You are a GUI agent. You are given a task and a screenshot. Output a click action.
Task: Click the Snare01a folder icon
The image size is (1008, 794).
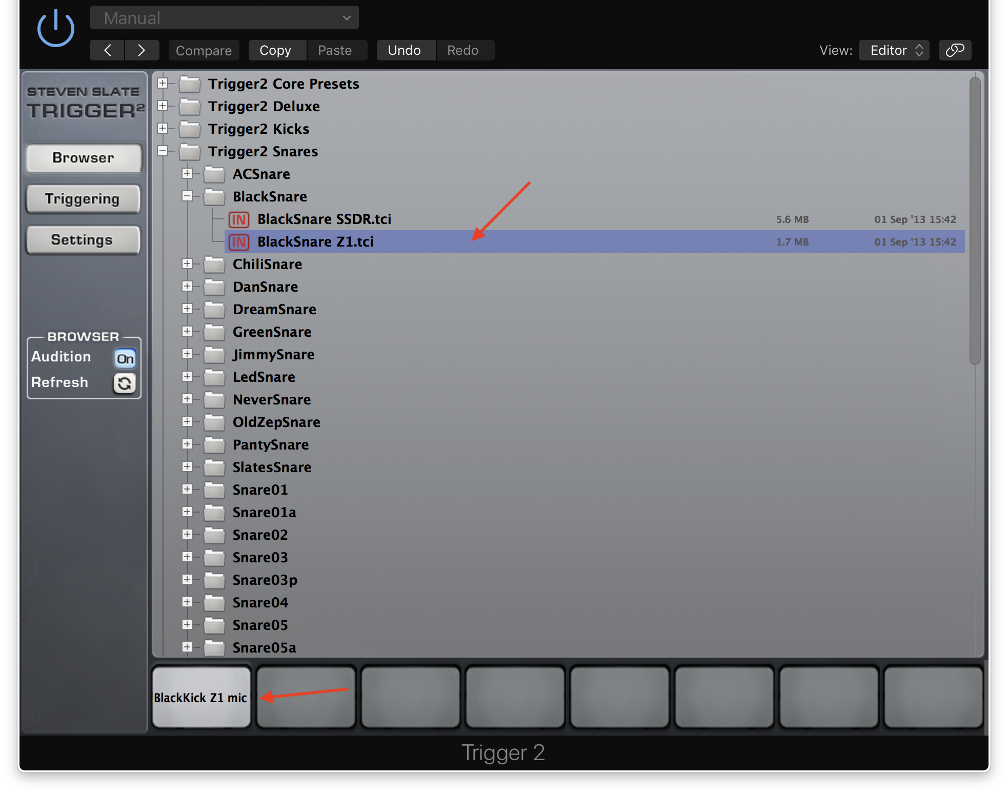(x=214, y=512)
